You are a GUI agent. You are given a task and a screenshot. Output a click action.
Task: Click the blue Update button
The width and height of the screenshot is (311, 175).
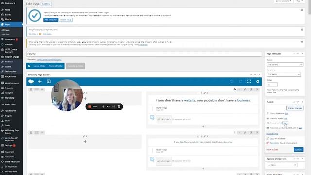click(298, 150)
